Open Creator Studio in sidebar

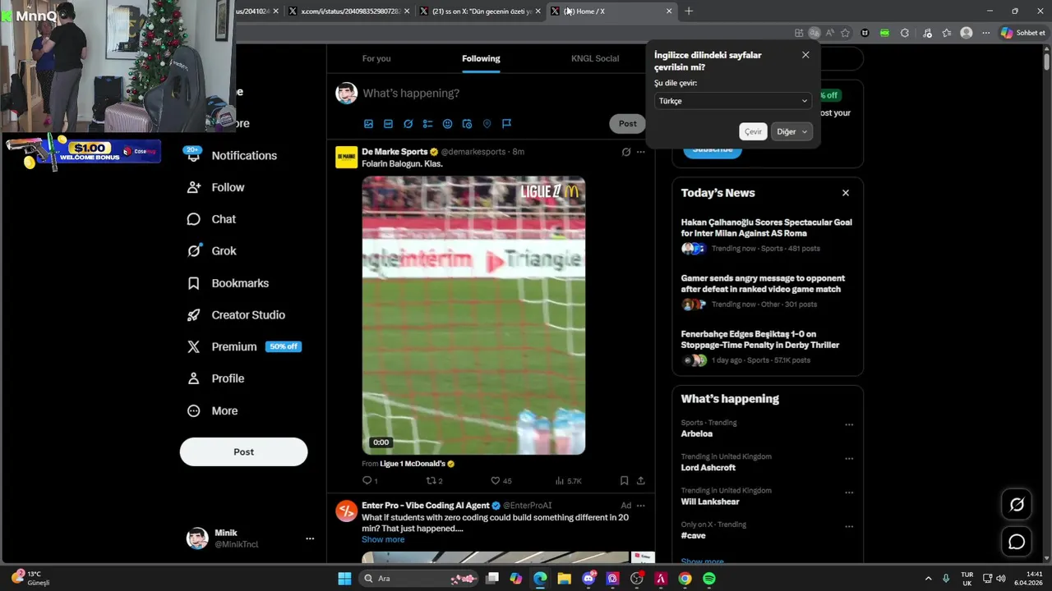click(x=237, y=315)
